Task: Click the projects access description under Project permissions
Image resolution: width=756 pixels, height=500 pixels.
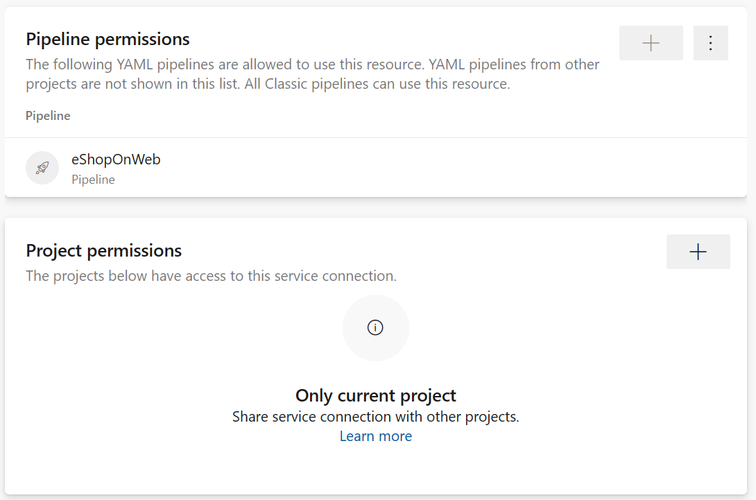Action: 211,276
